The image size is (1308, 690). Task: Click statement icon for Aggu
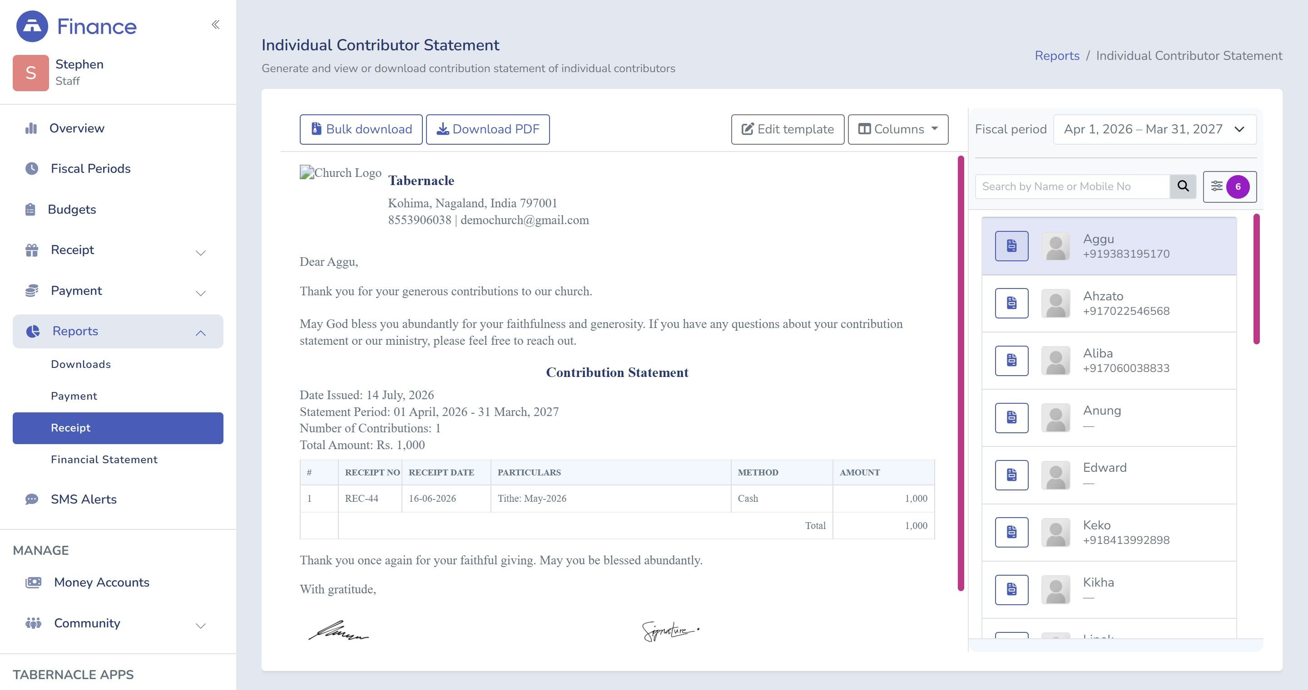coord(1011,245)
